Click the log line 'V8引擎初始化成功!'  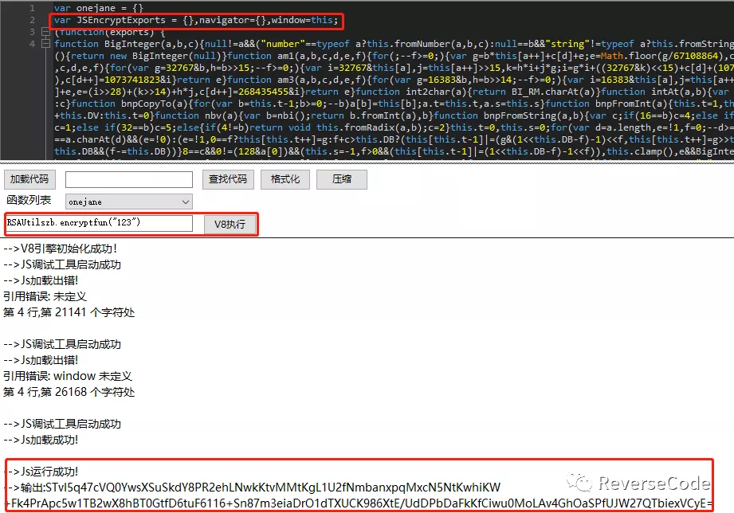[x=60, y=249]
